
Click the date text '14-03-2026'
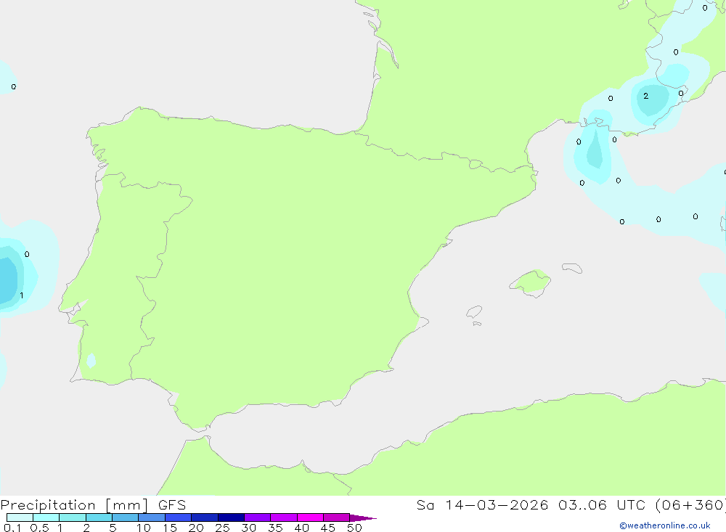(x=497, y=504)
